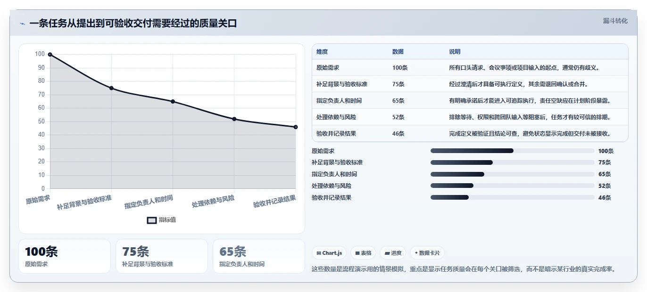Toggle the 指标值 chart legend swatch
The width and height of the screenshot is (647, 292).
click(152, 220)
